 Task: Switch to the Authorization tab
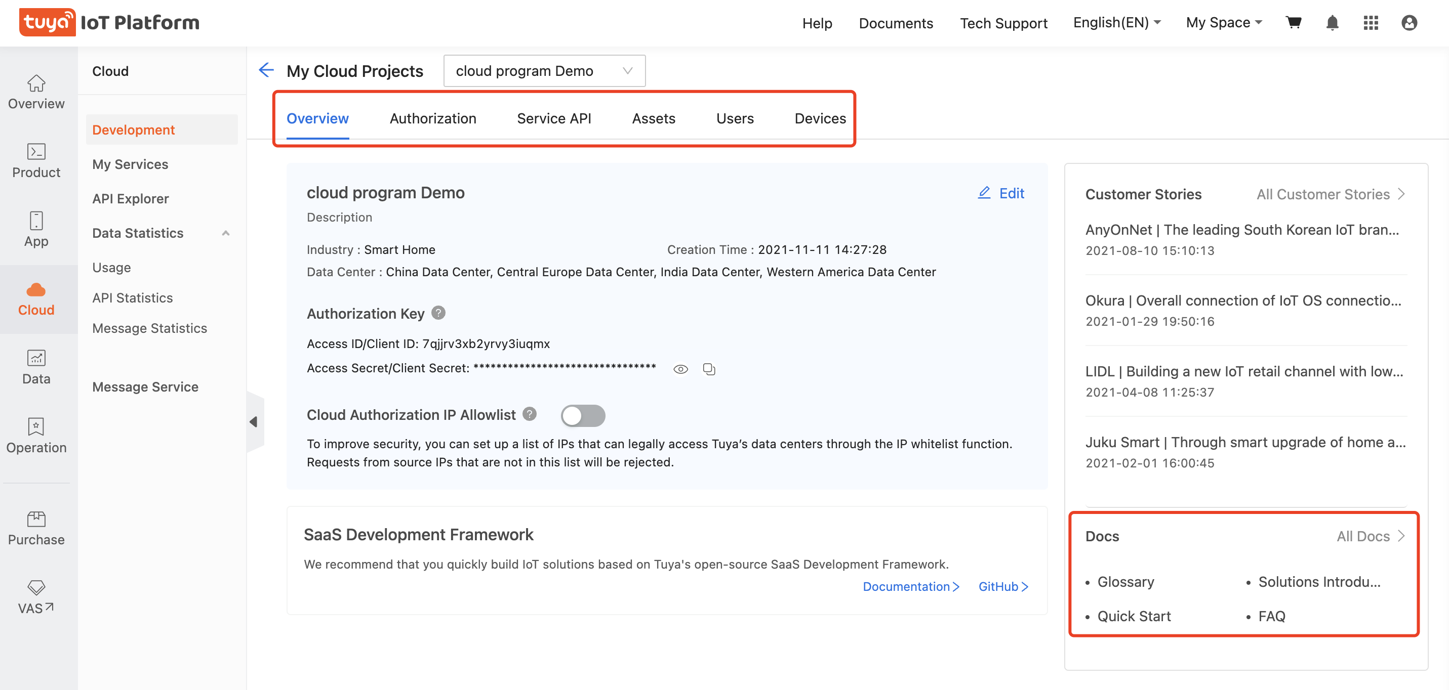432,118
